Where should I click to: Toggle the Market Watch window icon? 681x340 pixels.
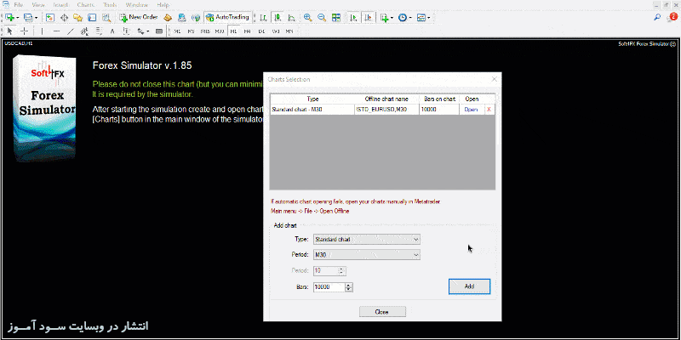(x=50, y=17)
